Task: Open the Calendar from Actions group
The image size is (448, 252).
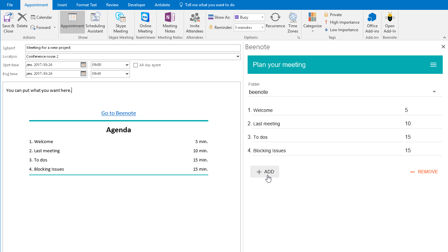Action: click(x=41, y=17)
